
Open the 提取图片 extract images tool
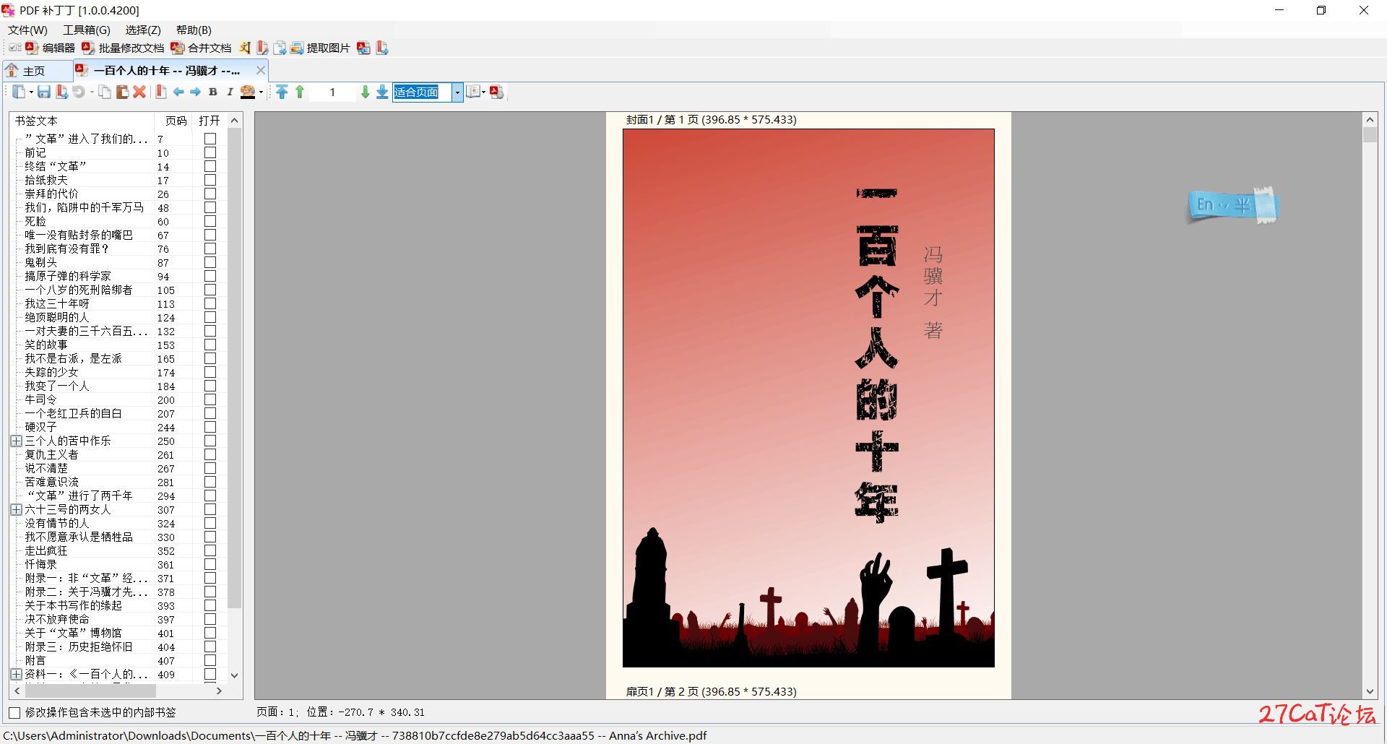tap(320, 48)
